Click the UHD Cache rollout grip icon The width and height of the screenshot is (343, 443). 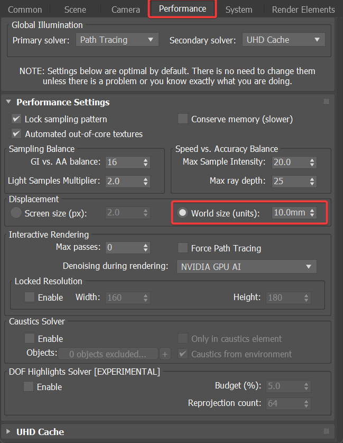326,431
